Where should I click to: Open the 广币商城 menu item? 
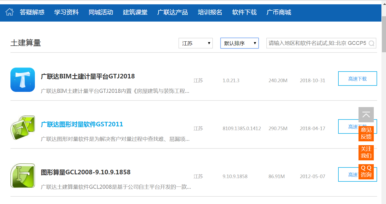pos(279,12)
